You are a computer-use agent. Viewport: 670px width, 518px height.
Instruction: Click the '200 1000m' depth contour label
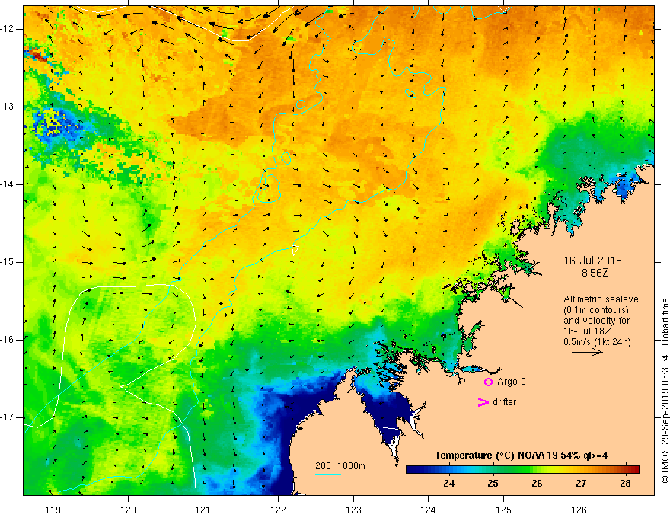pos(340,466)
